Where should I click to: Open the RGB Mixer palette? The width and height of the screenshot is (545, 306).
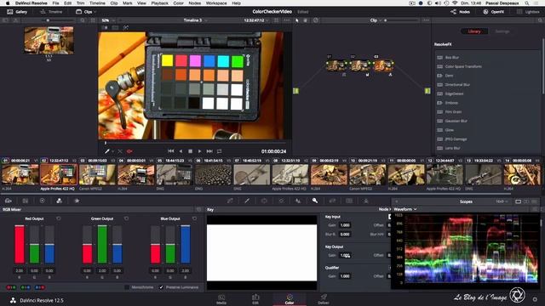tap(59, 201)
